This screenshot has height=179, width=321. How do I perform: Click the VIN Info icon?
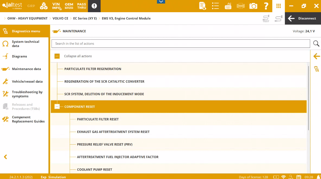pos(56,6)
